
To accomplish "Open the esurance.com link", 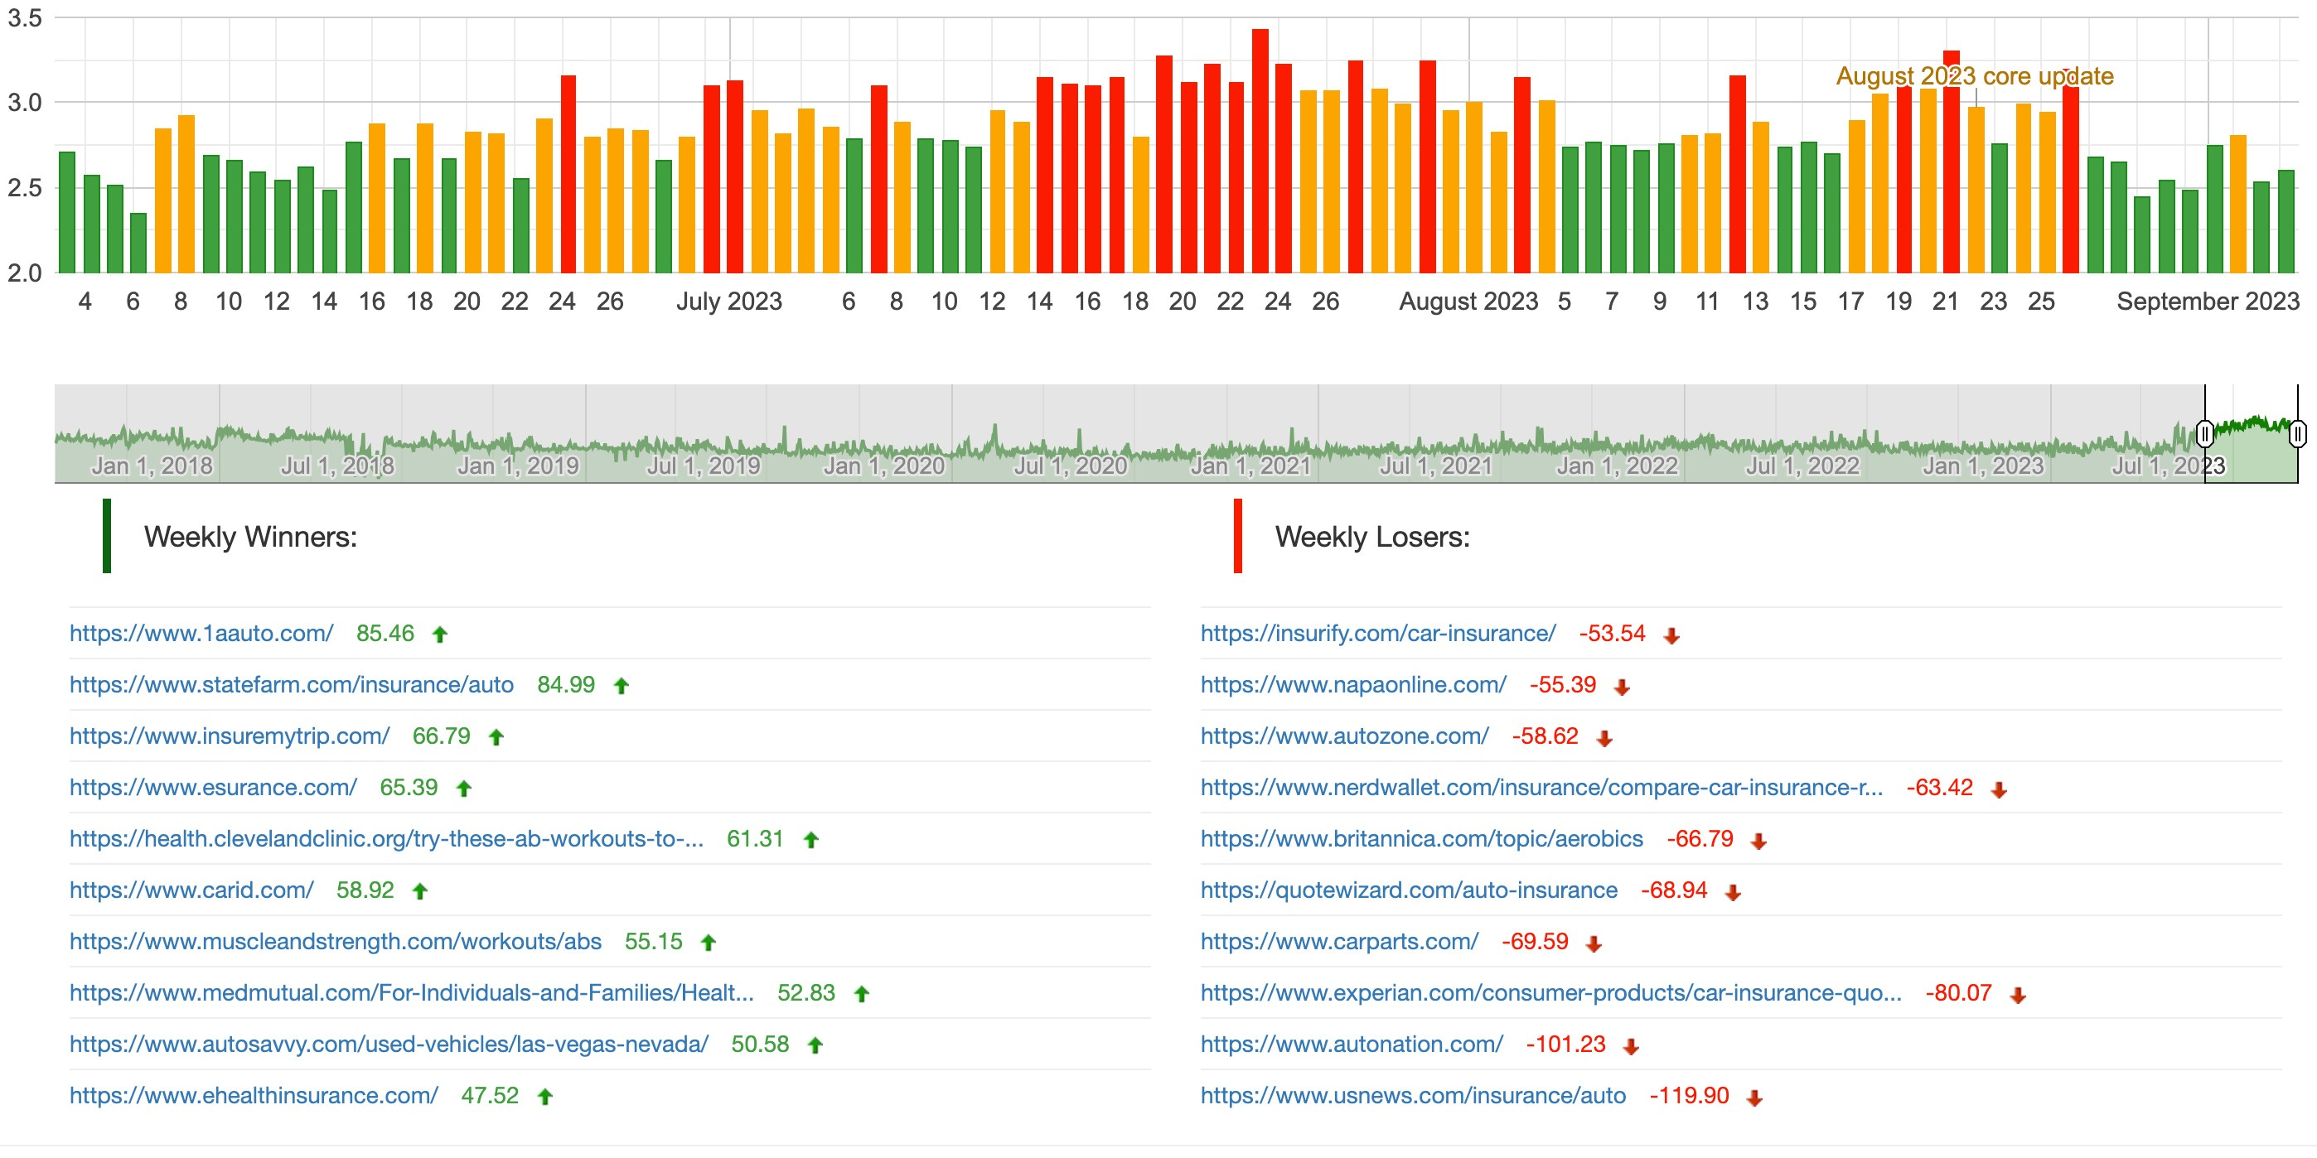I will (x=213, y=788).
